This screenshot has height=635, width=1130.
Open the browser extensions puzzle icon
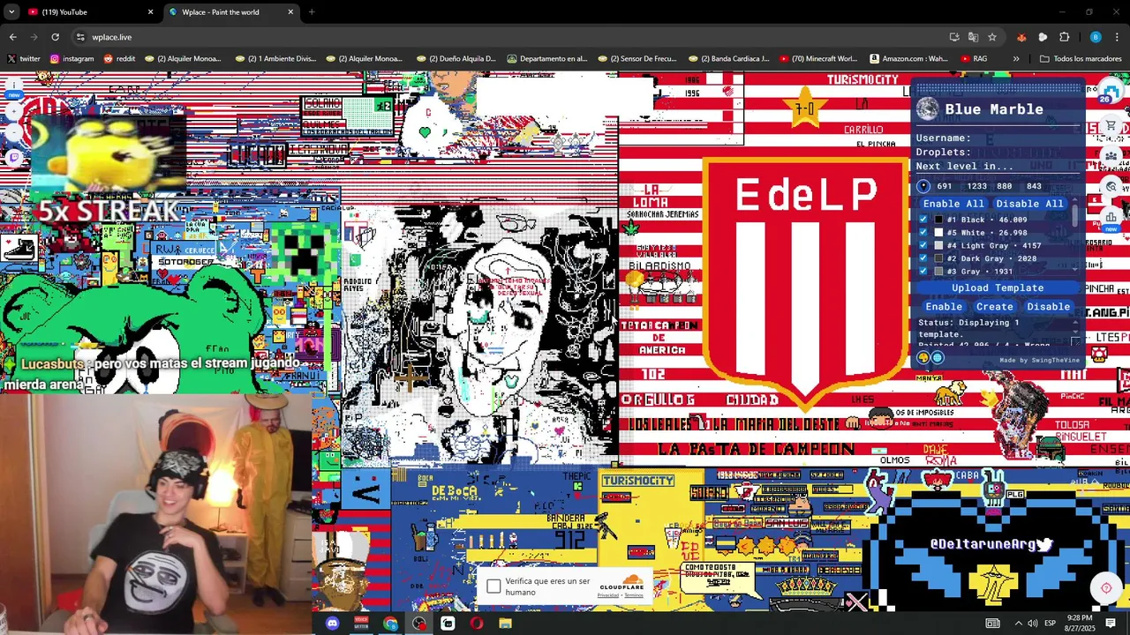click(x=1064, y=37)
